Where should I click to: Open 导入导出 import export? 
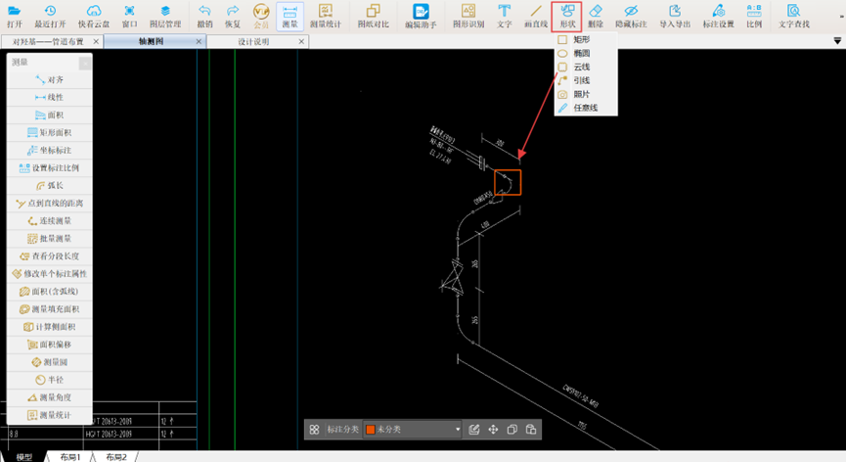675,16
